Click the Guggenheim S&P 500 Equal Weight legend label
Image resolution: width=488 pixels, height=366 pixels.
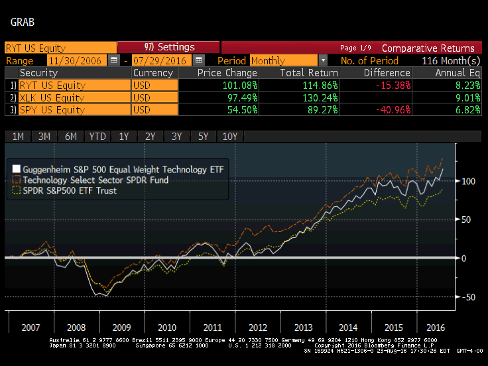point(123,169)
